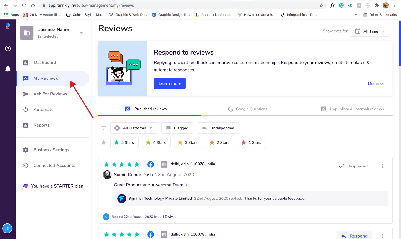Screen dimensions: 401x239
Task: Click the calendar icon in date filter
Action: coord(358,31)
